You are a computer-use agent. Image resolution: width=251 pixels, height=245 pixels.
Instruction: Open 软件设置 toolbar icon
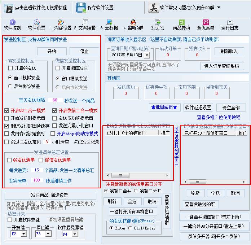tap(37, 22)
